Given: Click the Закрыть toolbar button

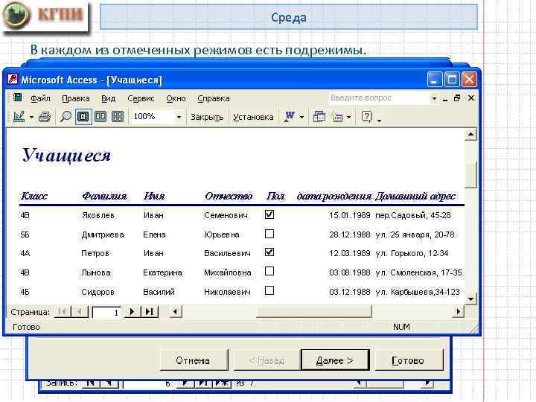Looking at the screenshot, I should click(x=207, y=118).
